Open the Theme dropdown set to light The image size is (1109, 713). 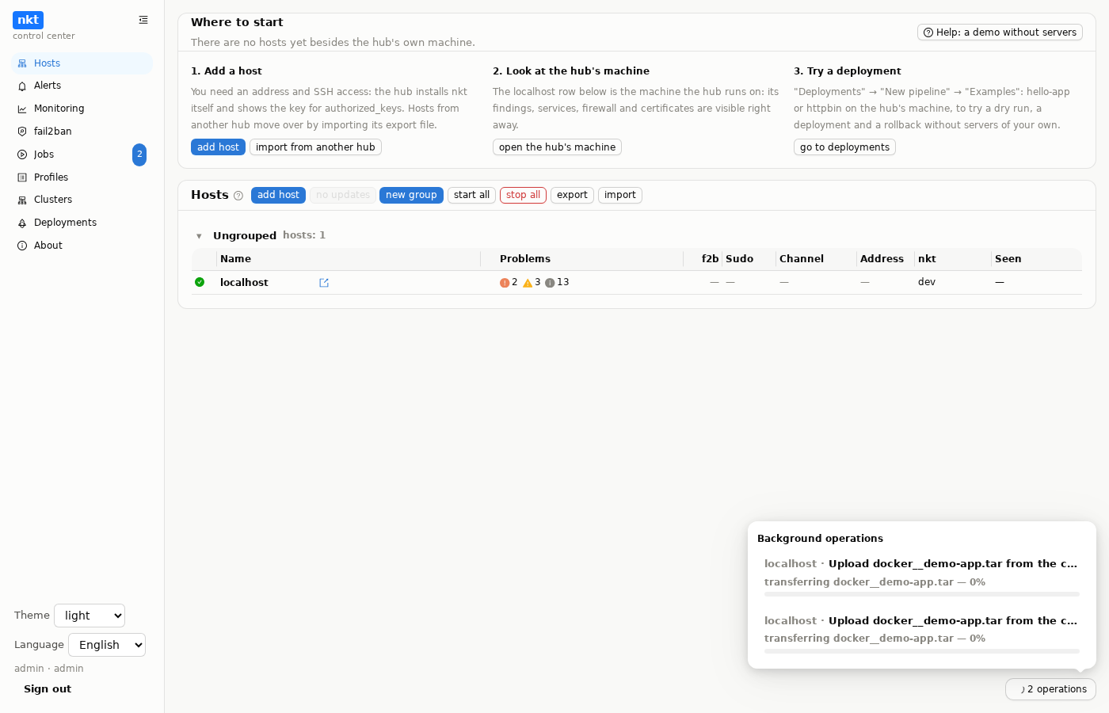point(90,616)
